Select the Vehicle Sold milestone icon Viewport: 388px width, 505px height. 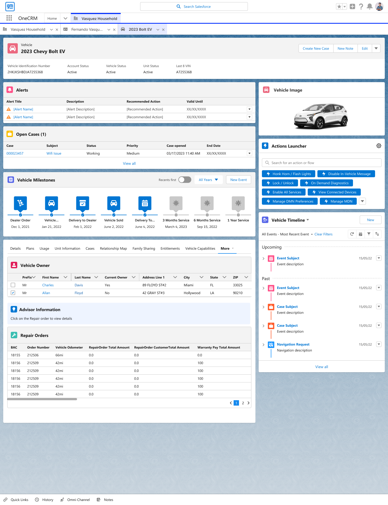[114, 203]
